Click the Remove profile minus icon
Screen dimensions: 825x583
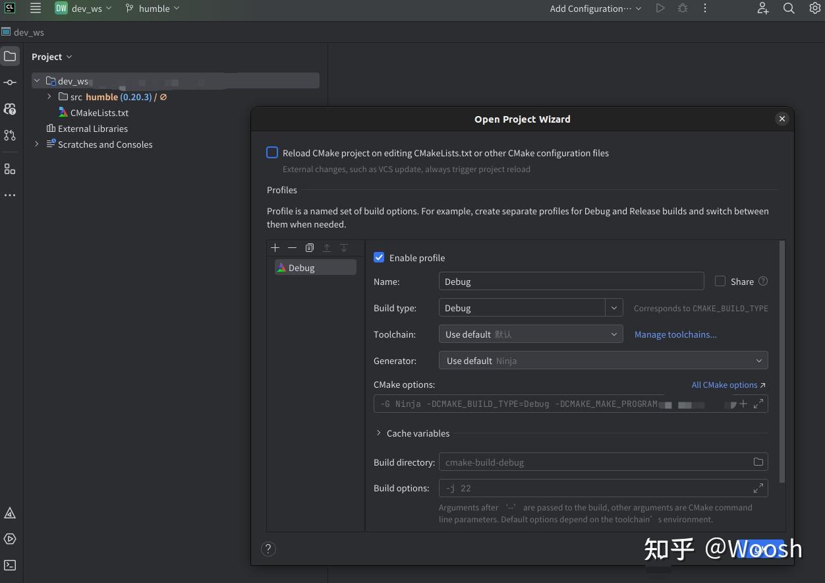click(x=292, y=248)
